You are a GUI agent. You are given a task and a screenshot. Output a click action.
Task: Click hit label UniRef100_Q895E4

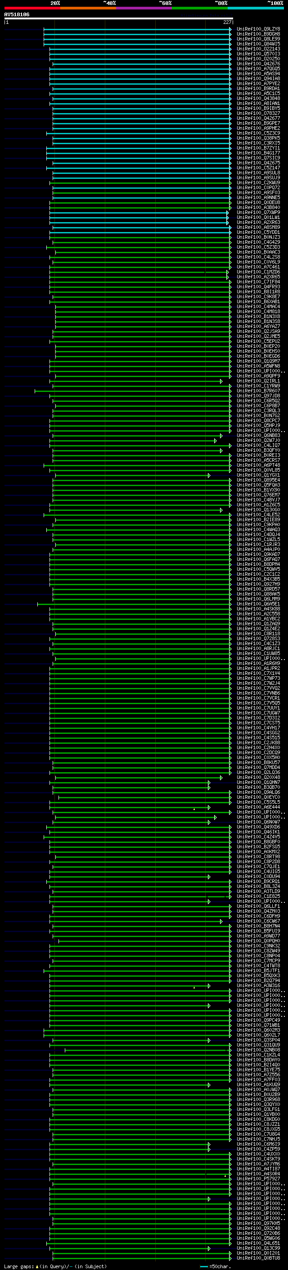[258, 480]
